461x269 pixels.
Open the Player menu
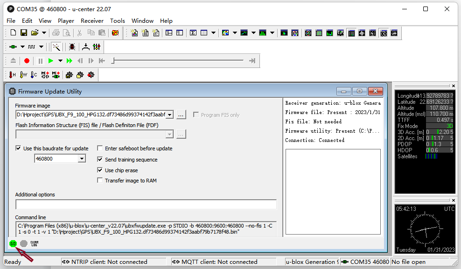(66, 21)
